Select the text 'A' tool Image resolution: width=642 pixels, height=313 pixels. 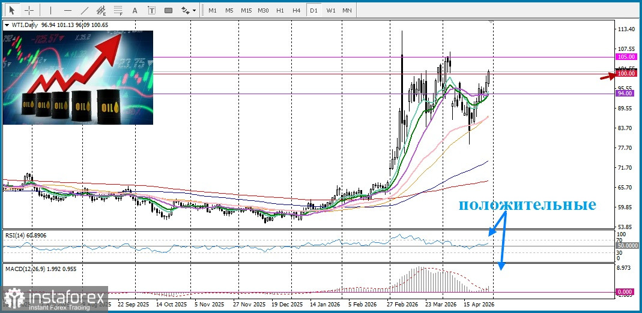pos(135,10)
